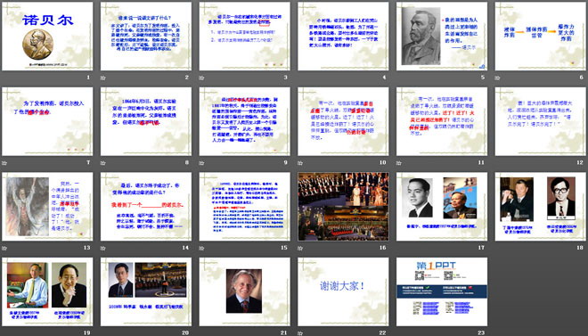Select slide 23 with the 第1PPT logo
Image resolution: width=588 pixels, height=336 pixels.
(x=442, y=291)
